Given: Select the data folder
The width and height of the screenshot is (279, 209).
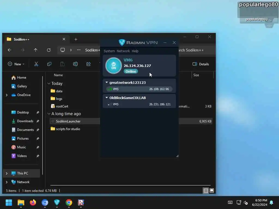Looking at the screenshot, I should [x=57, y=91].
